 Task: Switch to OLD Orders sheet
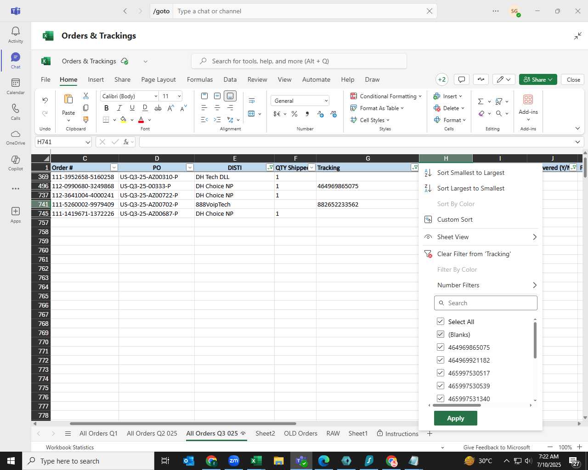tap(300, 433)
